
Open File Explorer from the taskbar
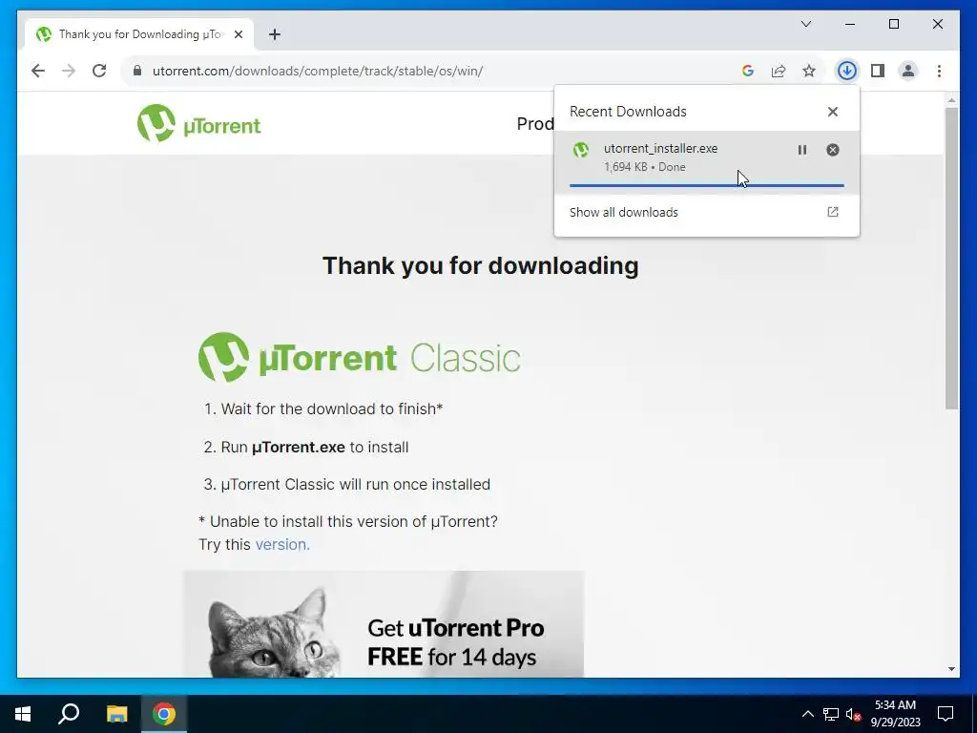(116, 714)
